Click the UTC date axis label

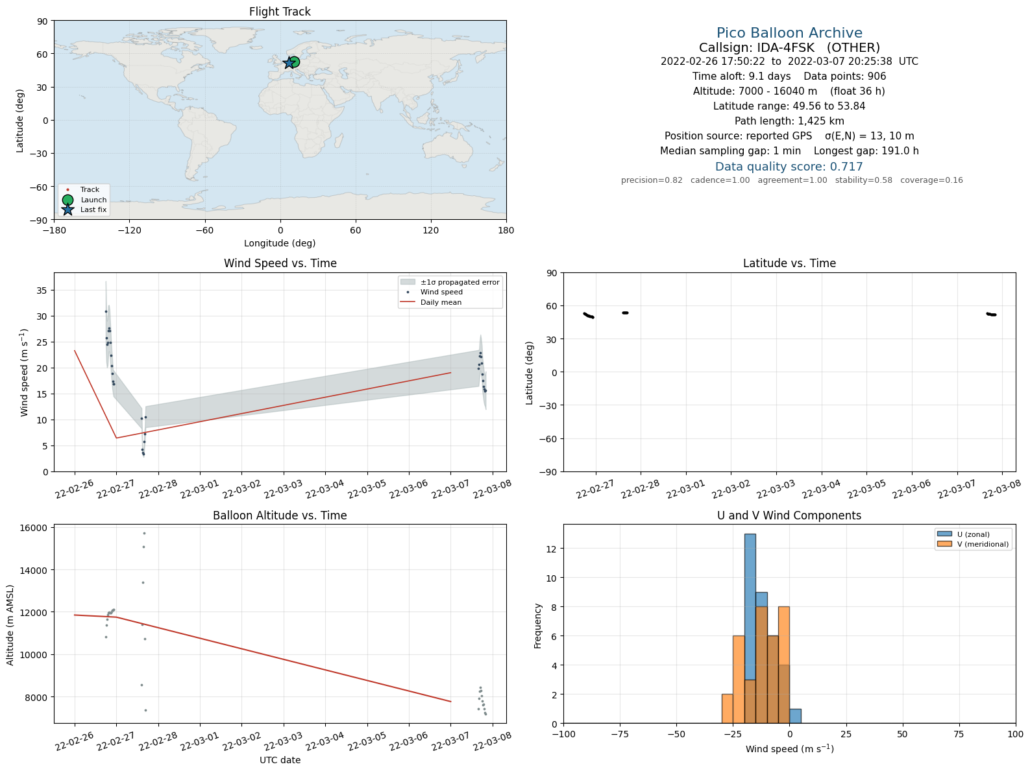click(280, 760)
